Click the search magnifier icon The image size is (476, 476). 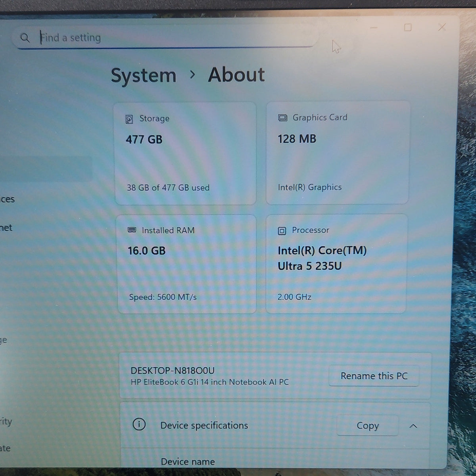pos(25,38)
